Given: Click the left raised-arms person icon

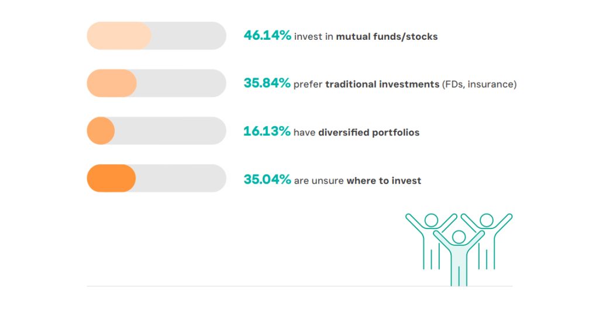Looking at the screenshot, I should [x=431, y=241].
